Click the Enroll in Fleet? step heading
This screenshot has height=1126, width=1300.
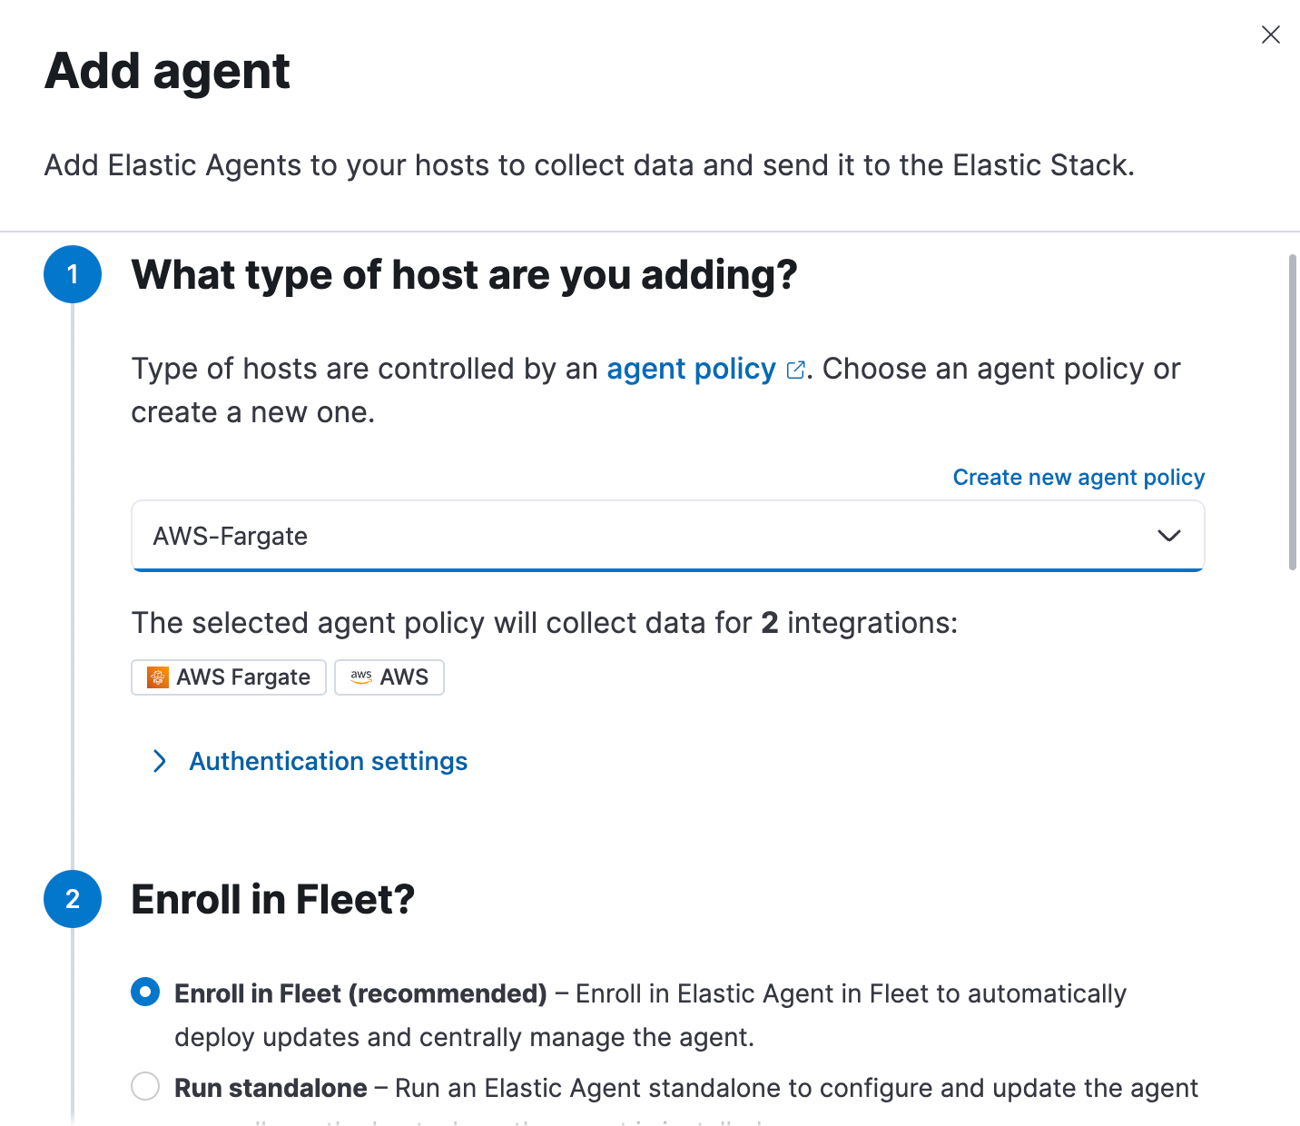coord(272,900)
